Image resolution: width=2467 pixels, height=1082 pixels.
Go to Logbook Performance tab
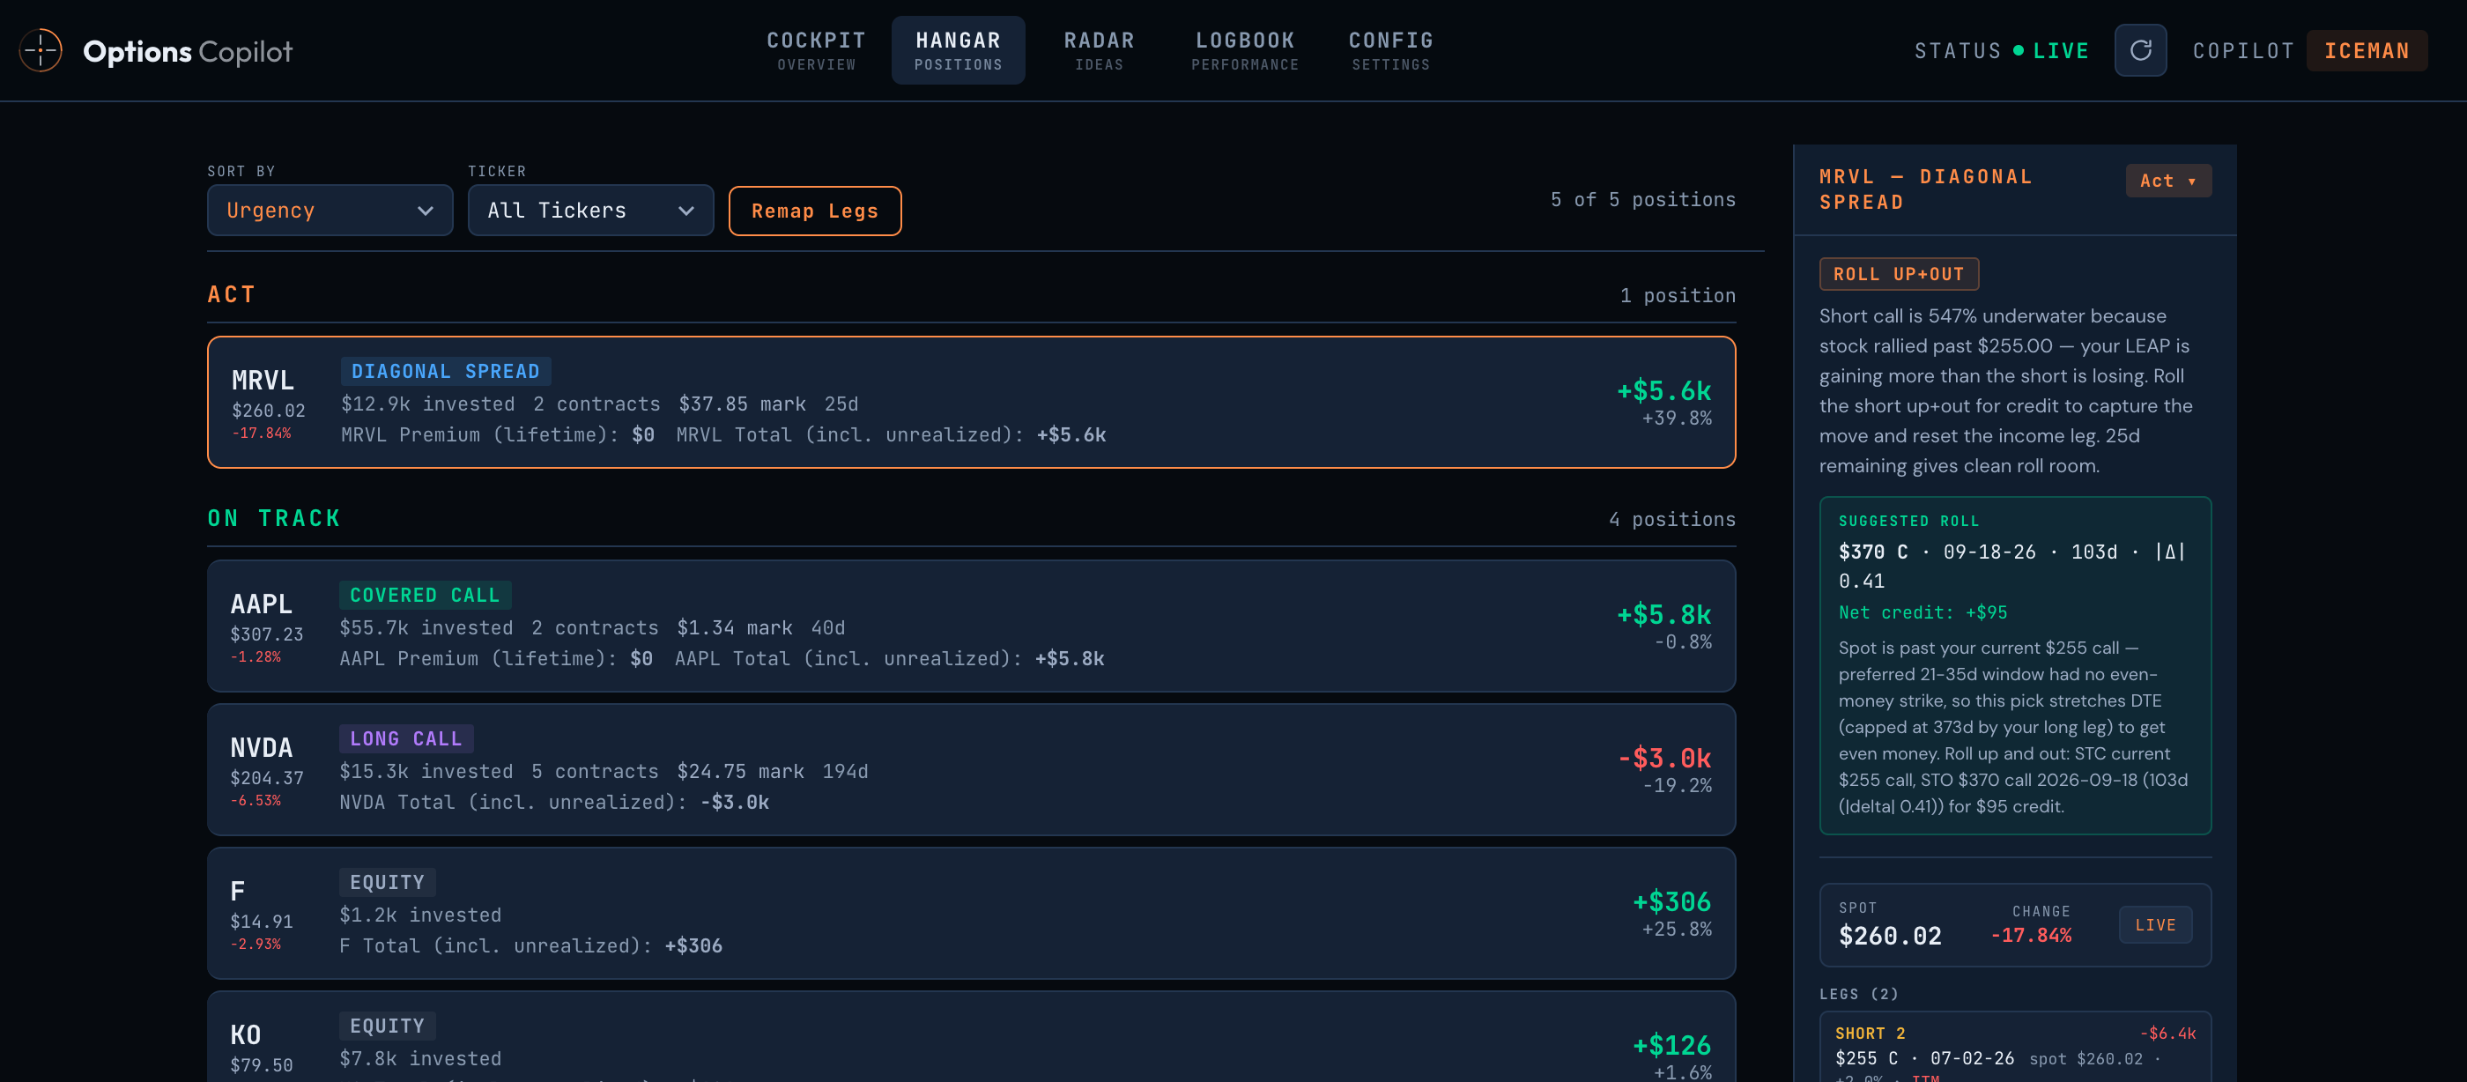[1245, 51]
